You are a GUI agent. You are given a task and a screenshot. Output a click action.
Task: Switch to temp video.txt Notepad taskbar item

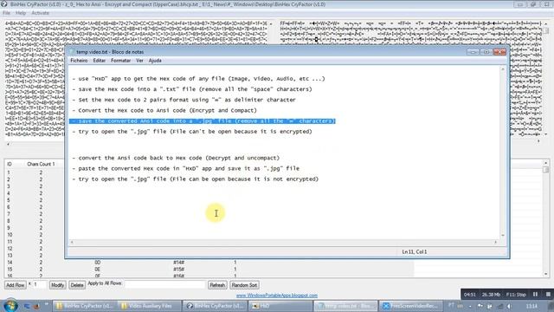(x=345, y=306)
